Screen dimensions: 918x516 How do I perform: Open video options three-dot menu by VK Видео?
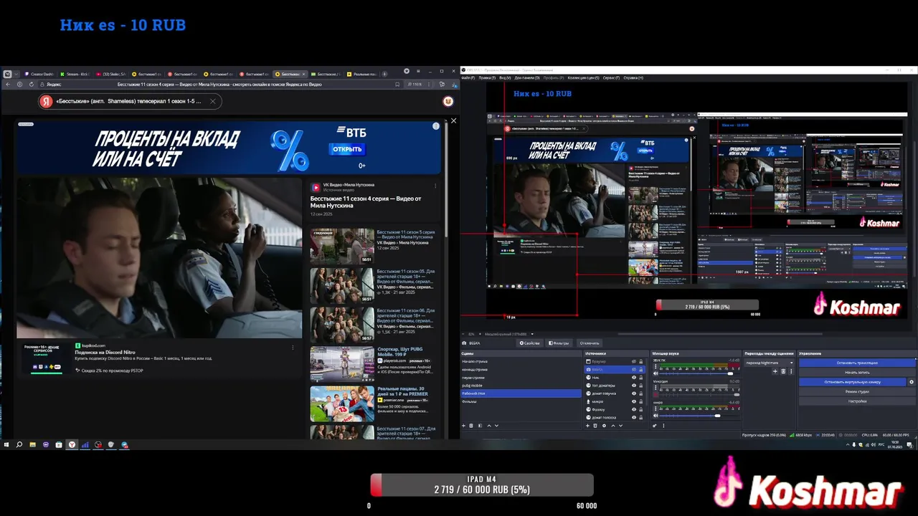[x=435, y=186]
